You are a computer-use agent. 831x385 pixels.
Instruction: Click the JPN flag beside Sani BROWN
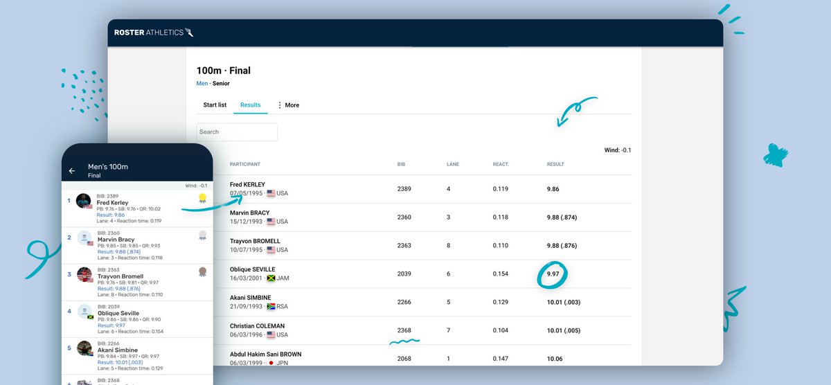271,363
